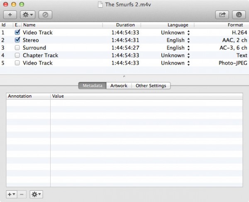Uncheck the Stereo track enabled checkbox

click(x=17, y=40)
